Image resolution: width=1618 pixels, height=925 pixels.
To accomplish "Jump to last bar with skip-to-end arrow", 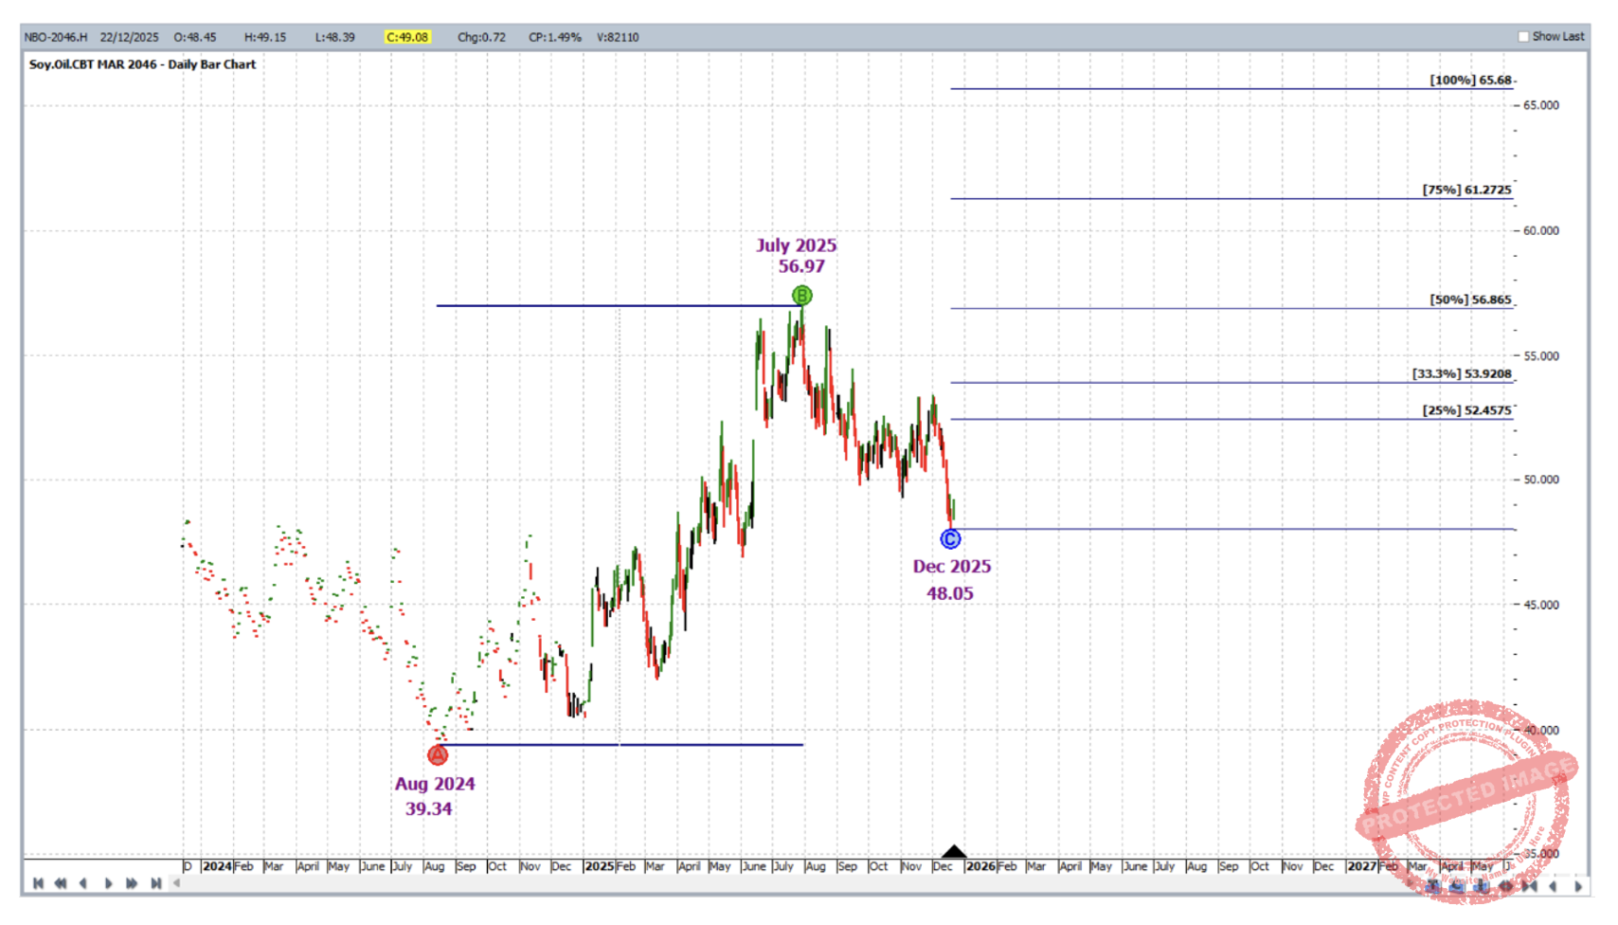I will click(156, 883).
